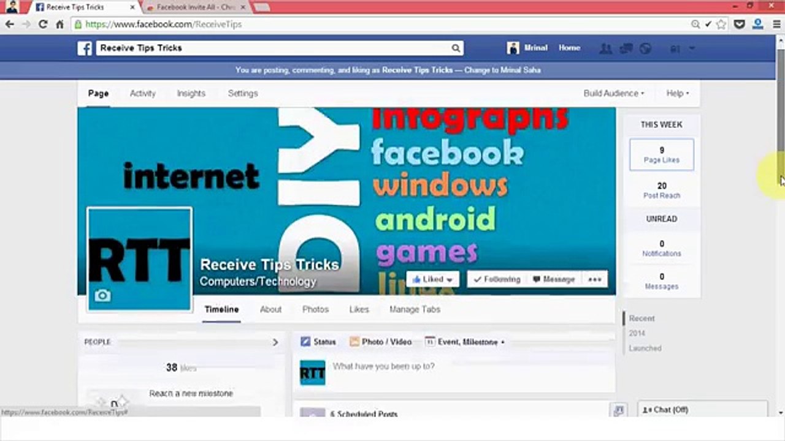Screen dimensions: 785x441
Task: Open the Settings tab
Action: click(243, 94)
